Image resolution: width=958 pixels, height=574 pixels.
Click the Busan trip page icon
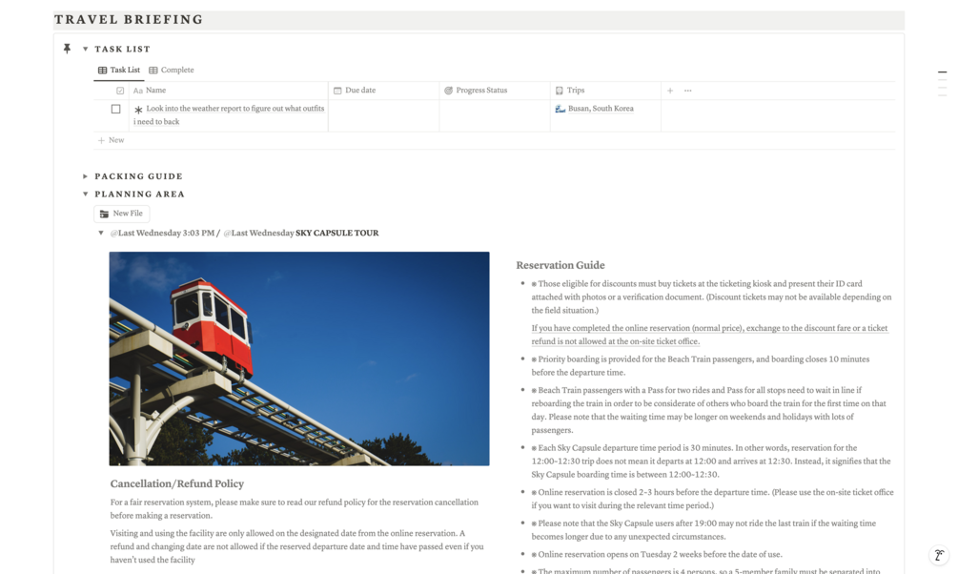560,109
